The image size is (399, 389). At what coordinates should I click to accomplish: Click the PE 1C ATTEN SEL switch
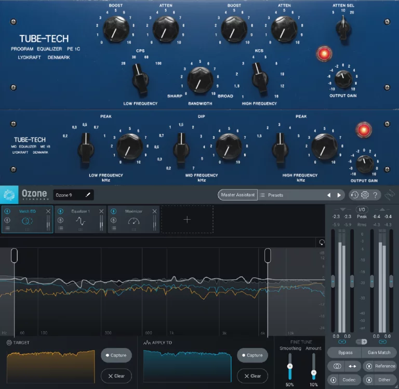coord(343,28)
